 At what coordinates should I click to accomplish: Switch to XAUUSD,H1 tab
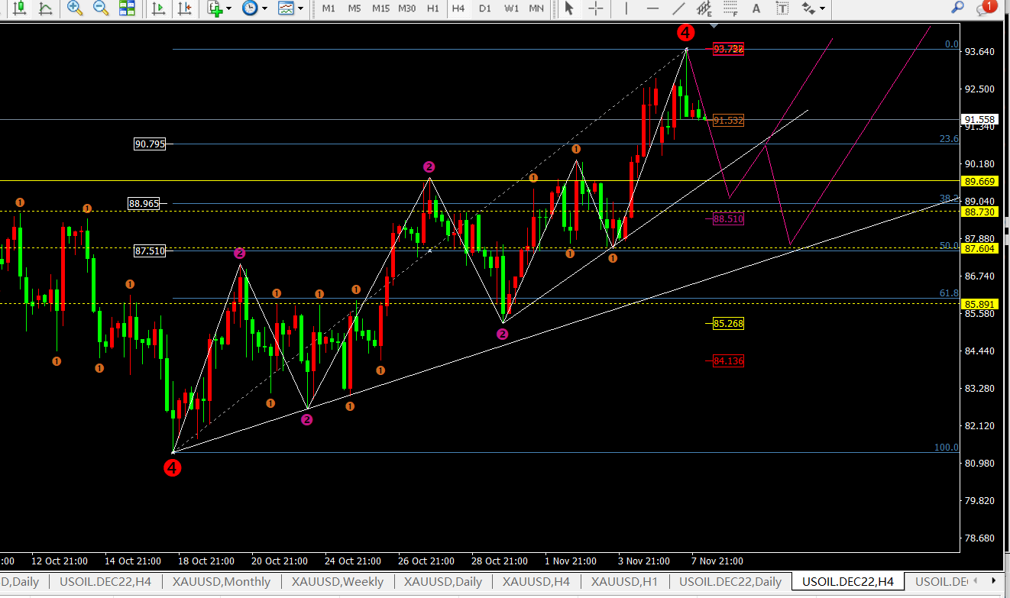(624, 582)
